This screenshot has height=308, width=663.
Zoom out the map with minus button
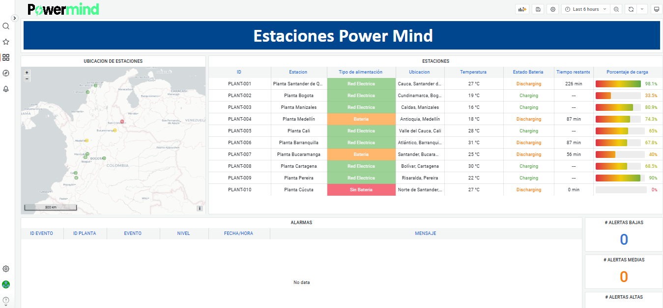click(27, 78)
